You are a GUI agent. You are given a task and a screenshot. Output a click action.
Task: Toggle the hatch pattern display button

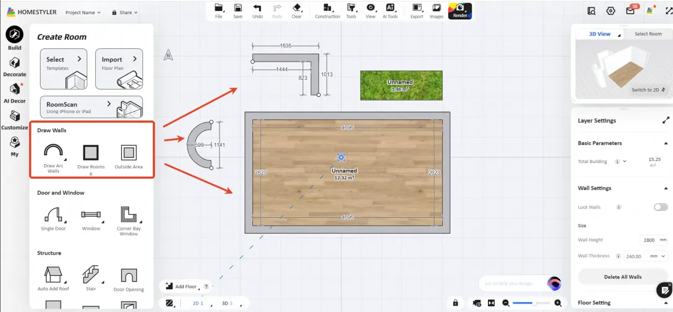click(170, 303)
